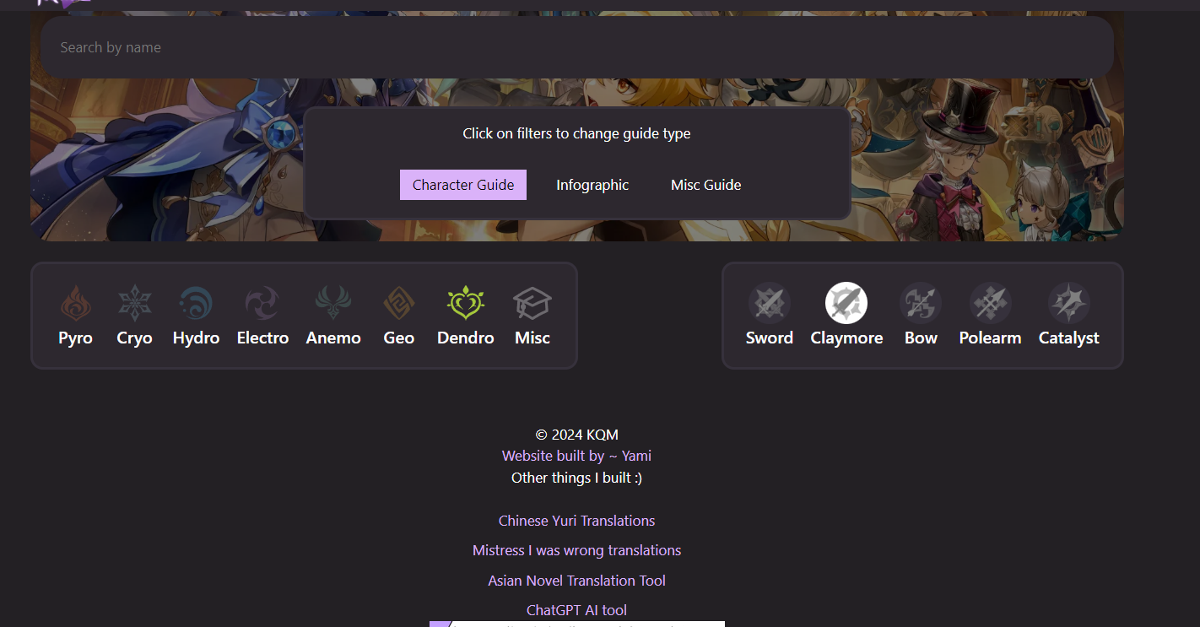The image size is (1200, 627).
Task: Filter by the Cryo snowflake icon
Action: [x=134, y=302]
